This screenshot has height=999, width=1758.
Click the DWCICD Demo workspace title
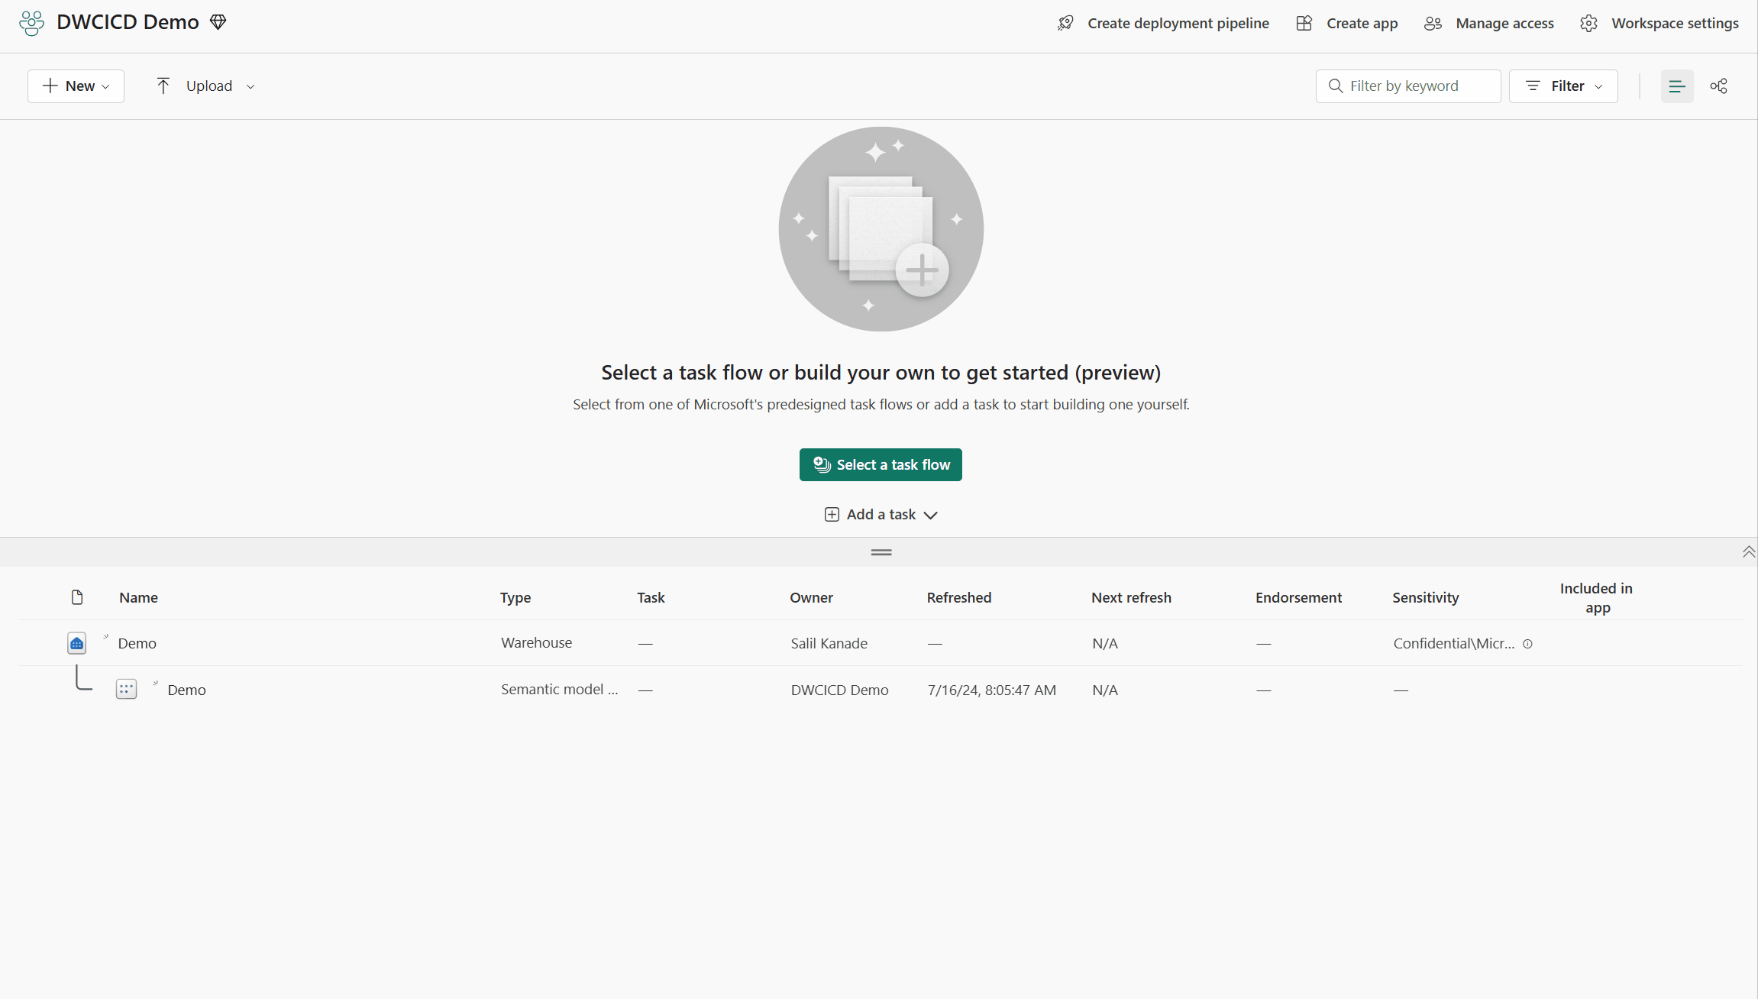click(x=128, y=22)
